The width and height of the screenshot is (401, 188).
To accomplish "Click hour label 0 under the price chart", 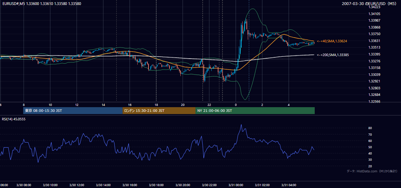I will [x=236, y=105].
